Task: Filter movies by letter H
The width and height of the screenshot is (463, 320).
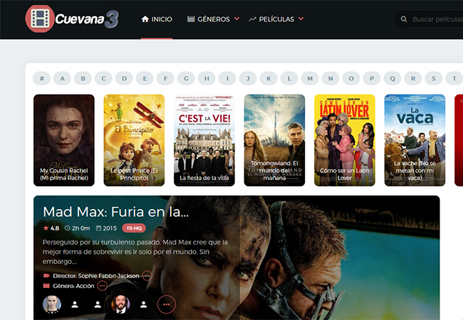Action: click(207, 78)
